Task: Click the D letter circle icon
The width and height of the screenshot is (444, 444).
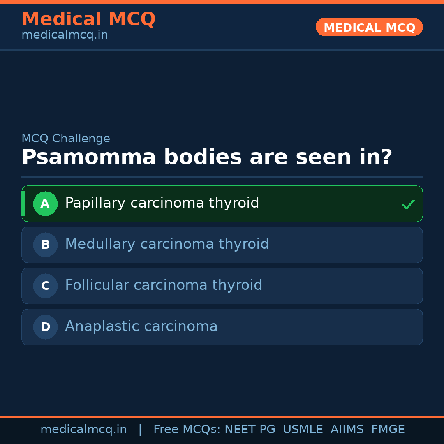Action: (x=45, y=327)
